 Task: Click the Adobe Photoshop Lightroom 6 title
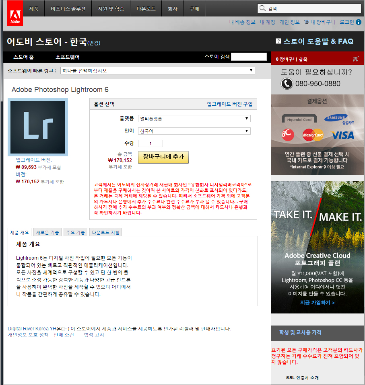[x=60, y=89]
